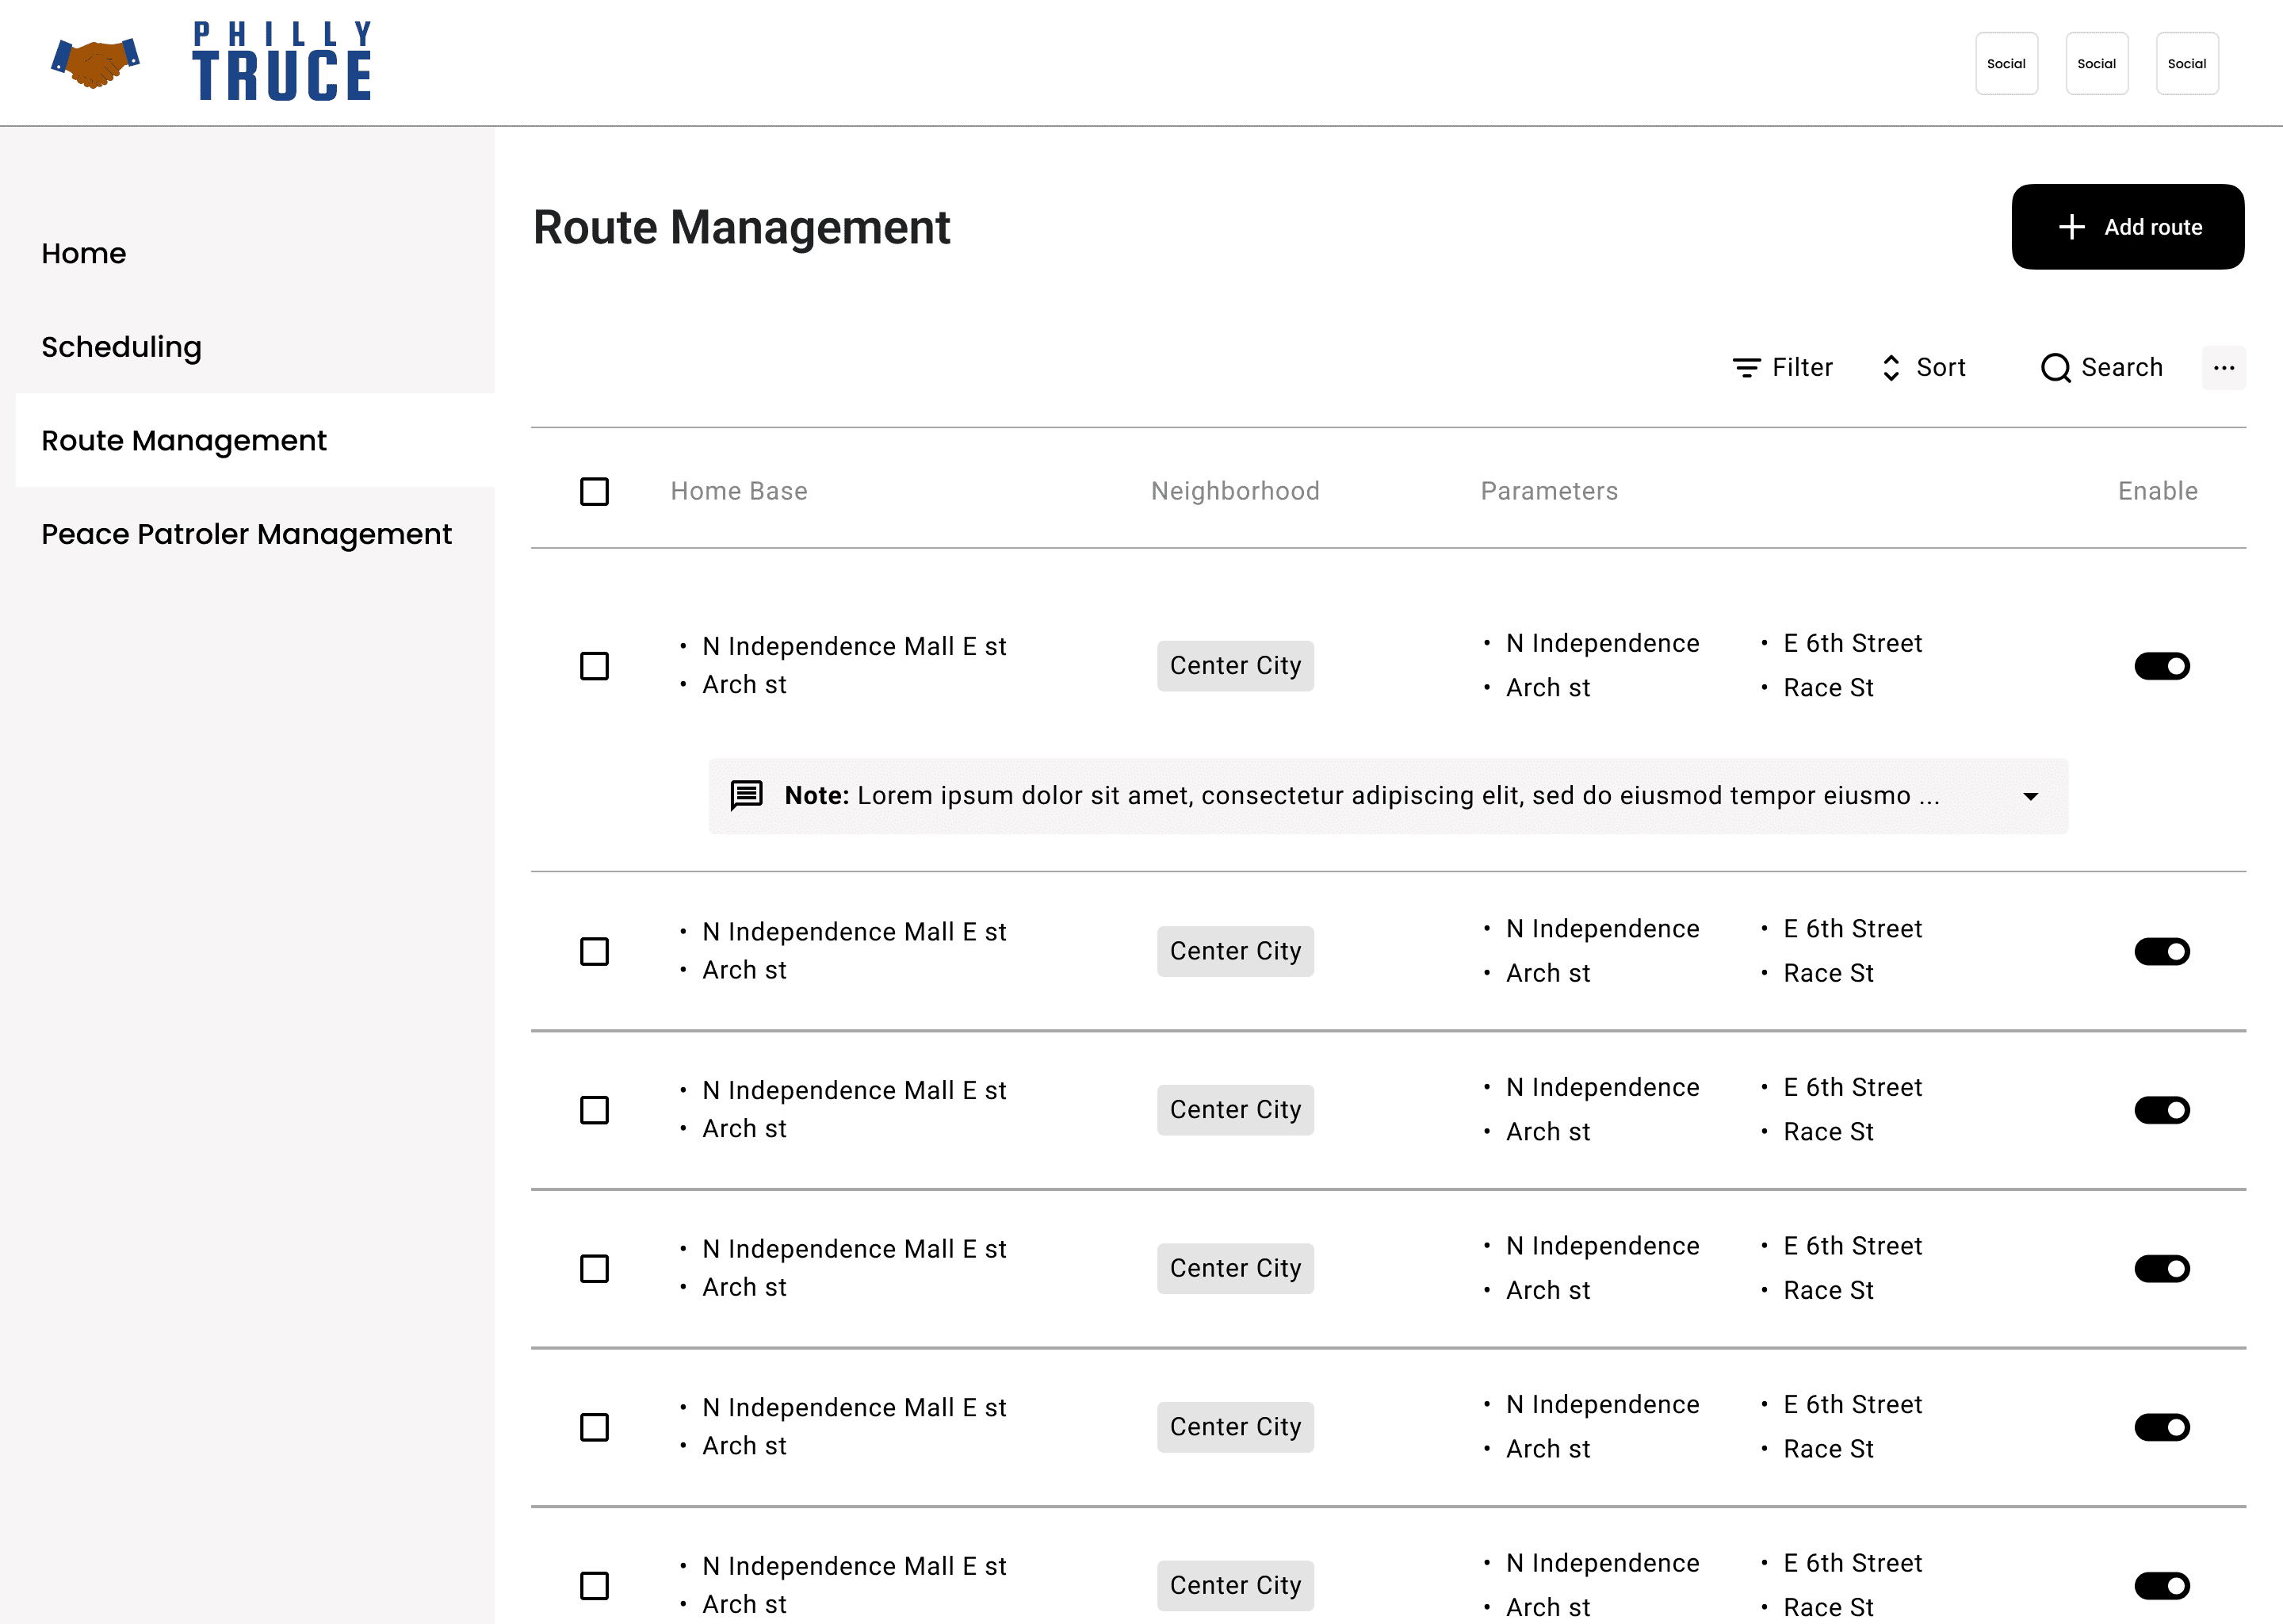Open the Sort control
Viewport: 2283px width, 1624px height.
click(x=1923, y=368)
